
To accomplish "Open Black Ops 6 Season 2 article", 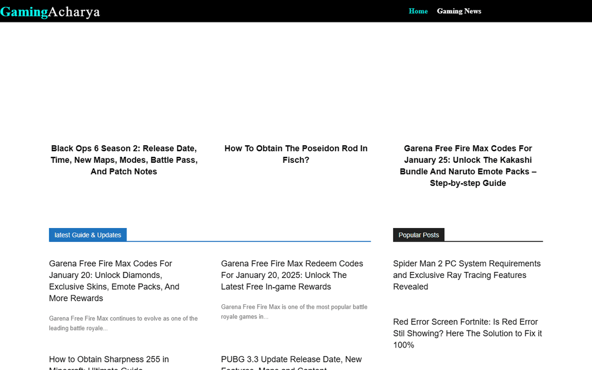I will (x=124, y=160).
